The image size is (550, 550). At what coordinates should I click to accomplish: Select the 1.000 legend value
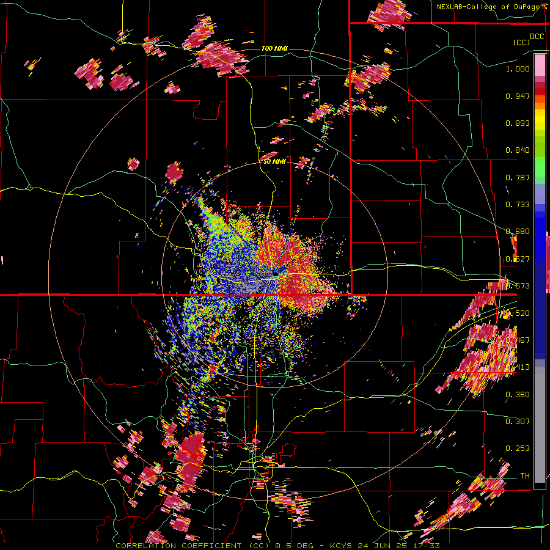click(x=518, y=68)
